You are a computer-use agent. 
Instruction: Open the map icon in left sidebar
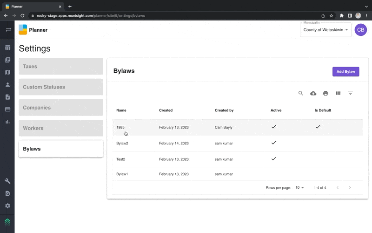coord(7,72)
